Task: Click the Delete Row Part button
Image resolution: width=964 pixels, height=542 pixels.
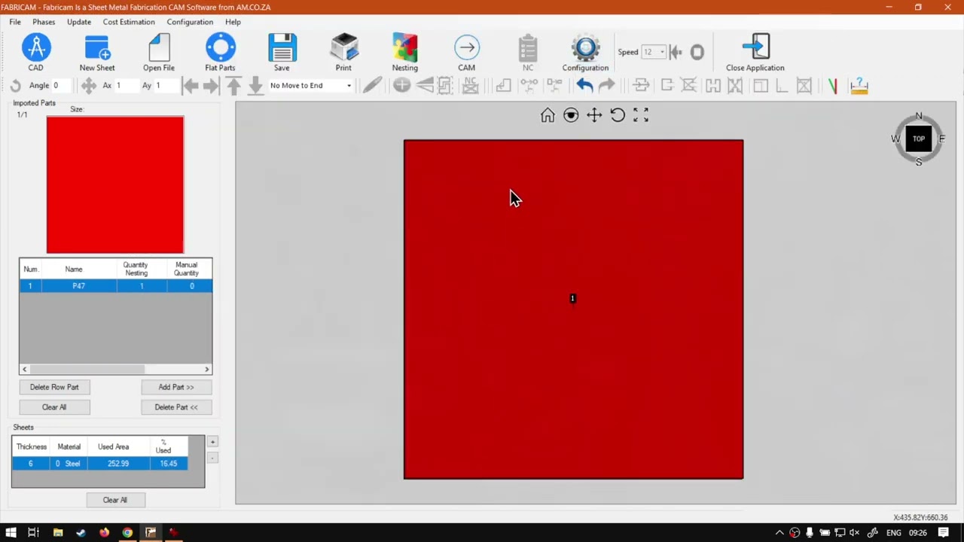Action: tap(54, 387)
